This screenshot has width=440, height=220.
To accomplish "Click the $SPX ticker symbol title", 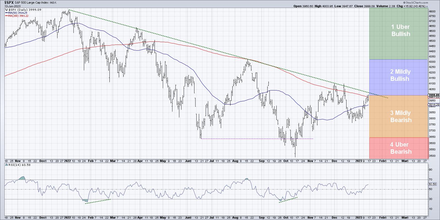I will [x=9, y=2].
